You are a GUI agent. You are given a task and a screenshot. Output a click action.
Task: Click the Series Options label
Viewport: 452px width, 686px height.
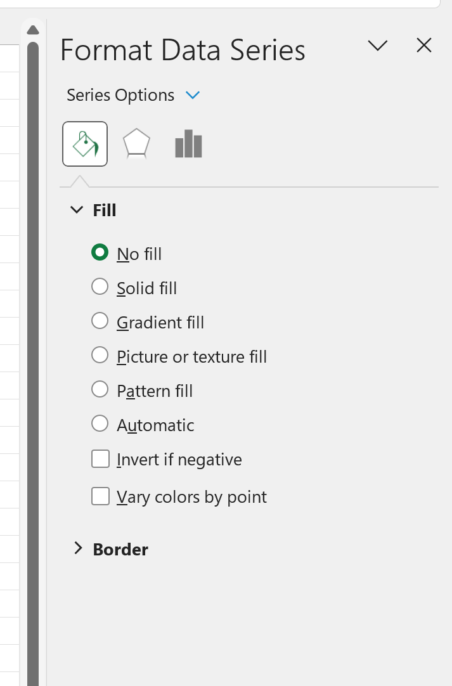(x=120, y=95)
